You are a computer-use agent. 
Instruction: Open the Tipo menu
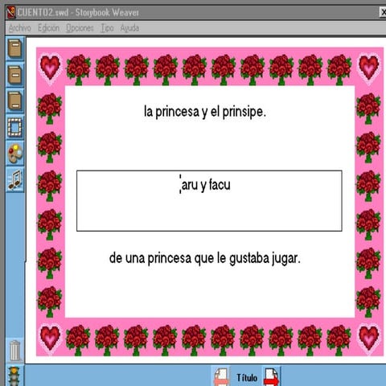107,28
